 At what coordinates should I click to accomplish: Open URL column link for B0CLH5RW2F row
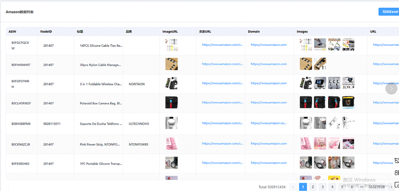tap(386, 102)
